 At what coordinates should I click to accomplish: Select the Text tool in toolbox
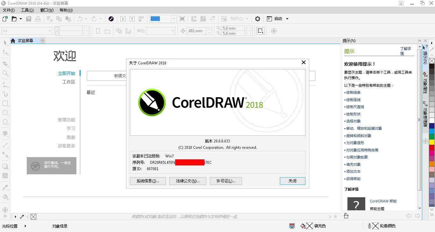click(5, 134)
